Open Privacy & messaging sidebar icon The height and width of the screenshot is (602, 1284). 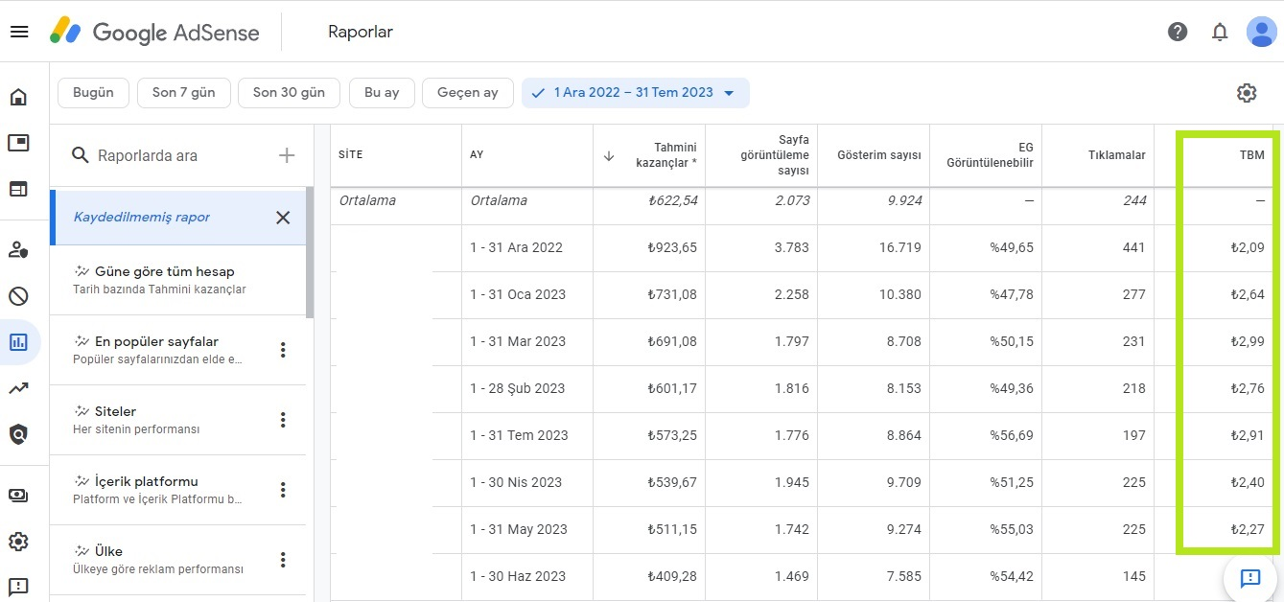[18, 250]
